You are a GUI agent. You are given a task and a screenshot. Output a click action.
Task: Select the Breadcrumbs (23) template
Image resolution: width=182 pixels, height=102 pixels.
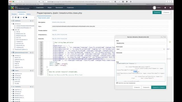point(21,36)
